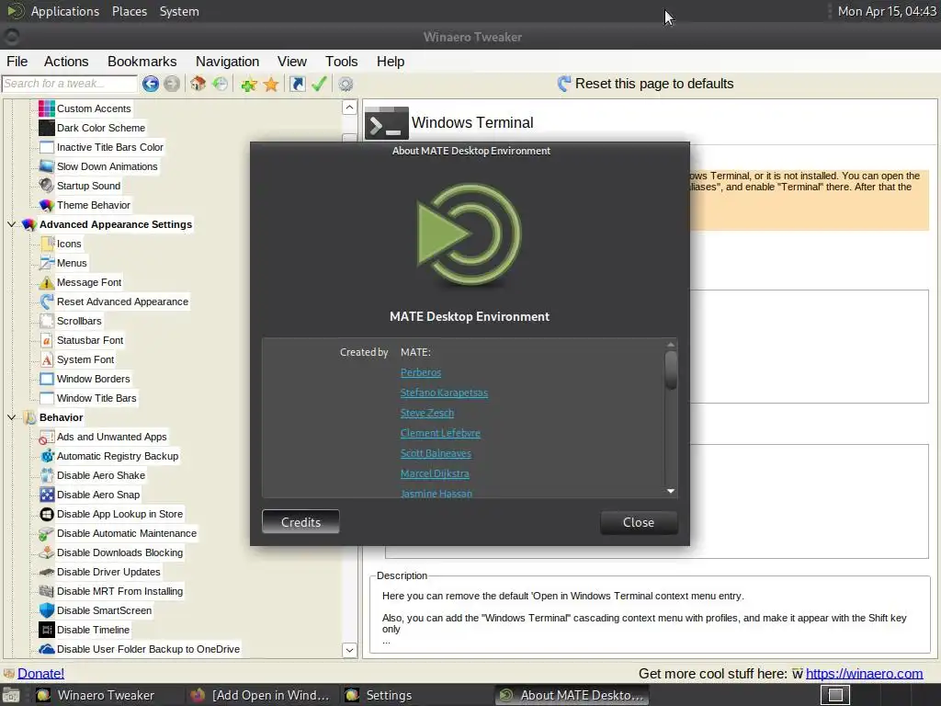Screen dimensions: 941x706
Task: Select Scrollbars tree item
Action: click(x=79, y=321)
